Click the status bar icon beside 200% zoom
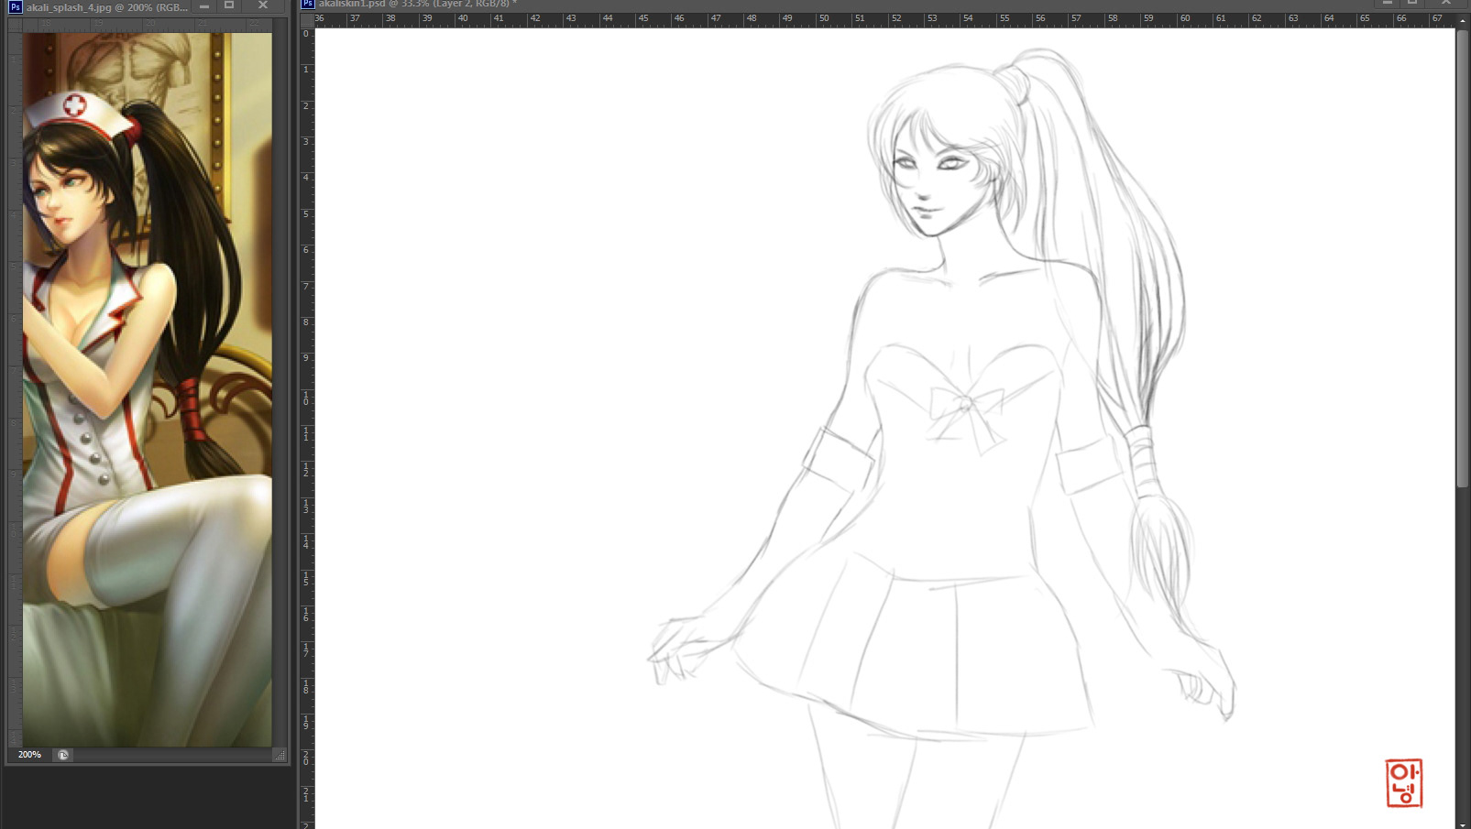The image size is (1471, 829). click(63, 755)
